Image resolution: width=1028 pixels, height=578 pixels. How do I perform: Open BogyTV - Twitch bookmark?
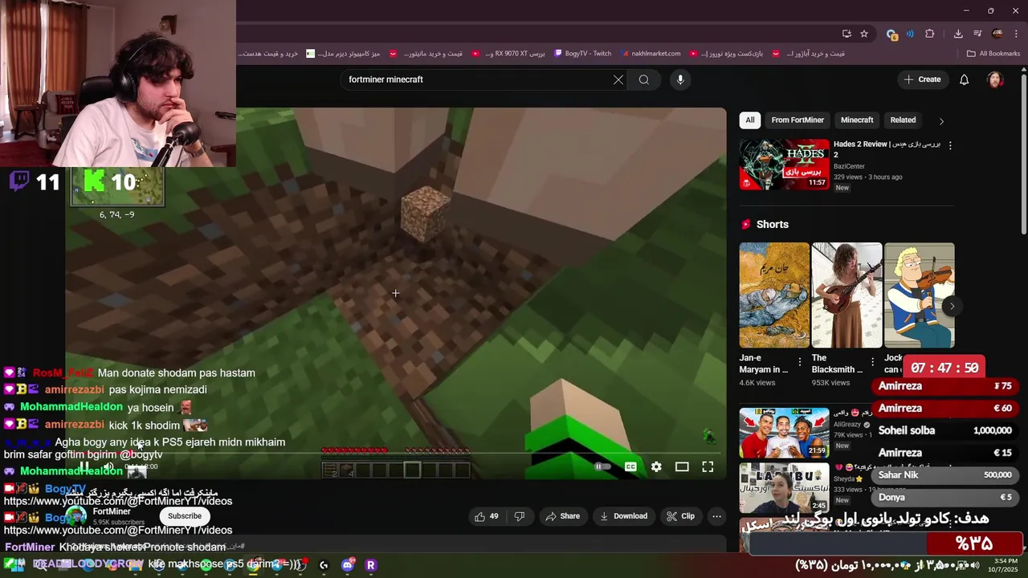click(582, 54)
